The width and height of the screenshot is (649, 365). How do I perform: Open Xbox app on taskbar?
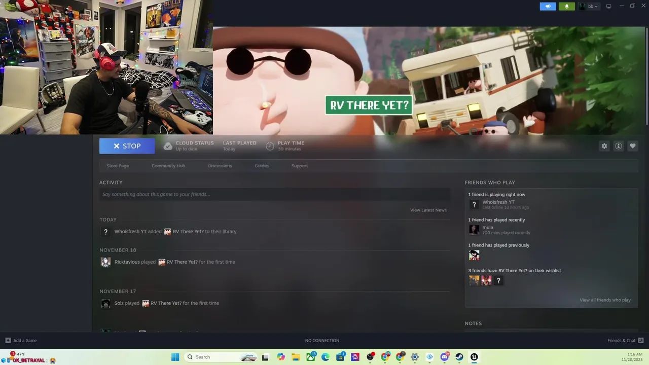311,357
